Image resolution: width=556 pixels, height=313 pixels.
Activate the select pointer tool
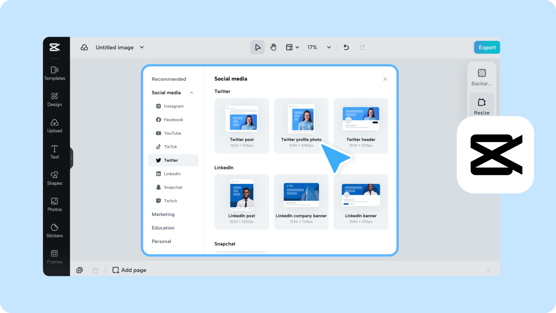(258, 47)
